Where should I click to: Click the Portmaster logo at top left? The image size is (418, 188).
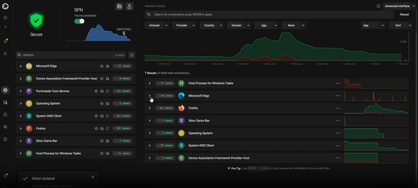(5, 6)
